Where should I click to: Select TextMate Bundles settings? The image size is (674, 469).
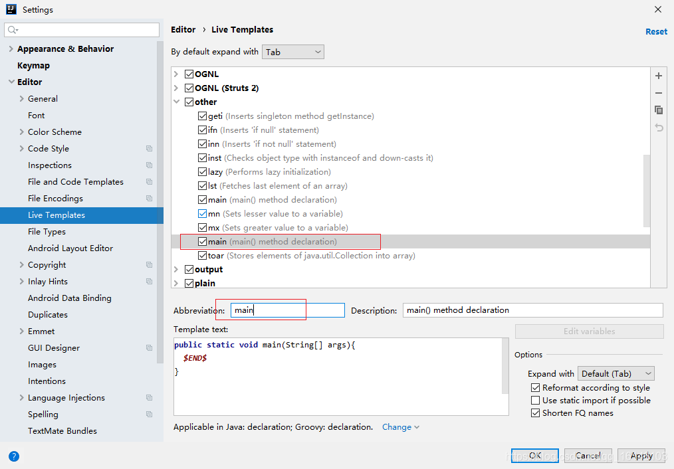pyautogui.click(x=62, y=430)
